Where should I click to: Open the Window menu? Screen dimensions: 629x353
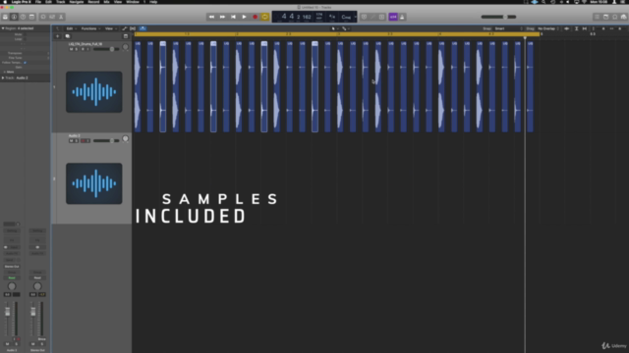[133, 2]
